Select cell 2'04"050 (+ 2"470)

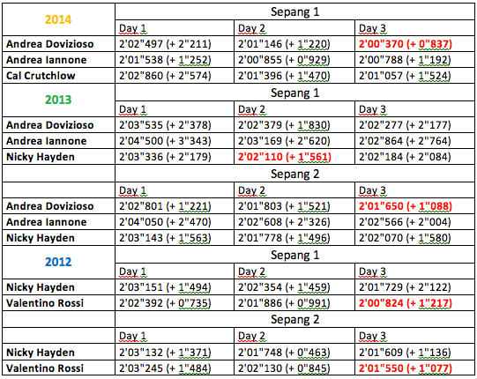[175, 222]
